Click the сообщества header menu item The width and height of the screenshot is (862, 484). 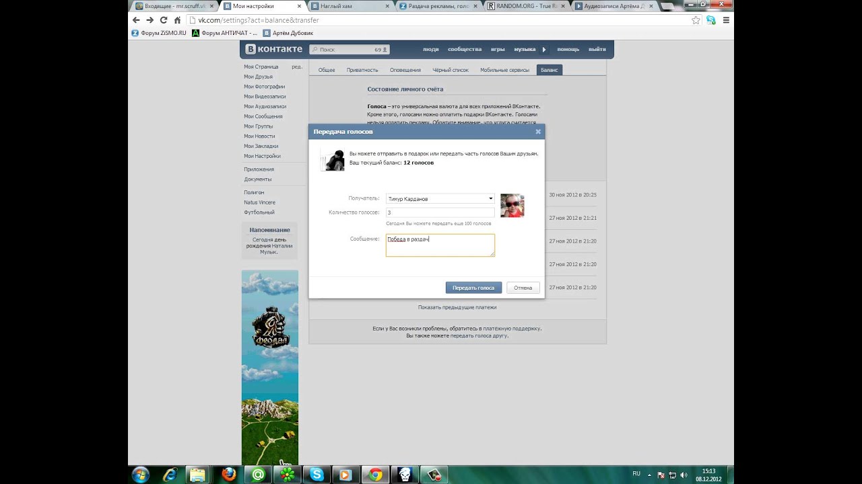coord(465,49)
